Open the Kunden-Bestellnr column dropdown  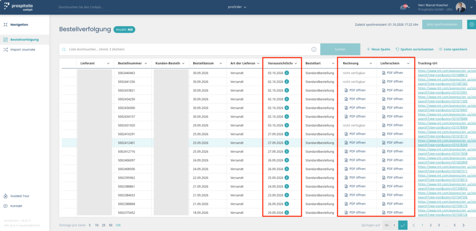[183, 64]
